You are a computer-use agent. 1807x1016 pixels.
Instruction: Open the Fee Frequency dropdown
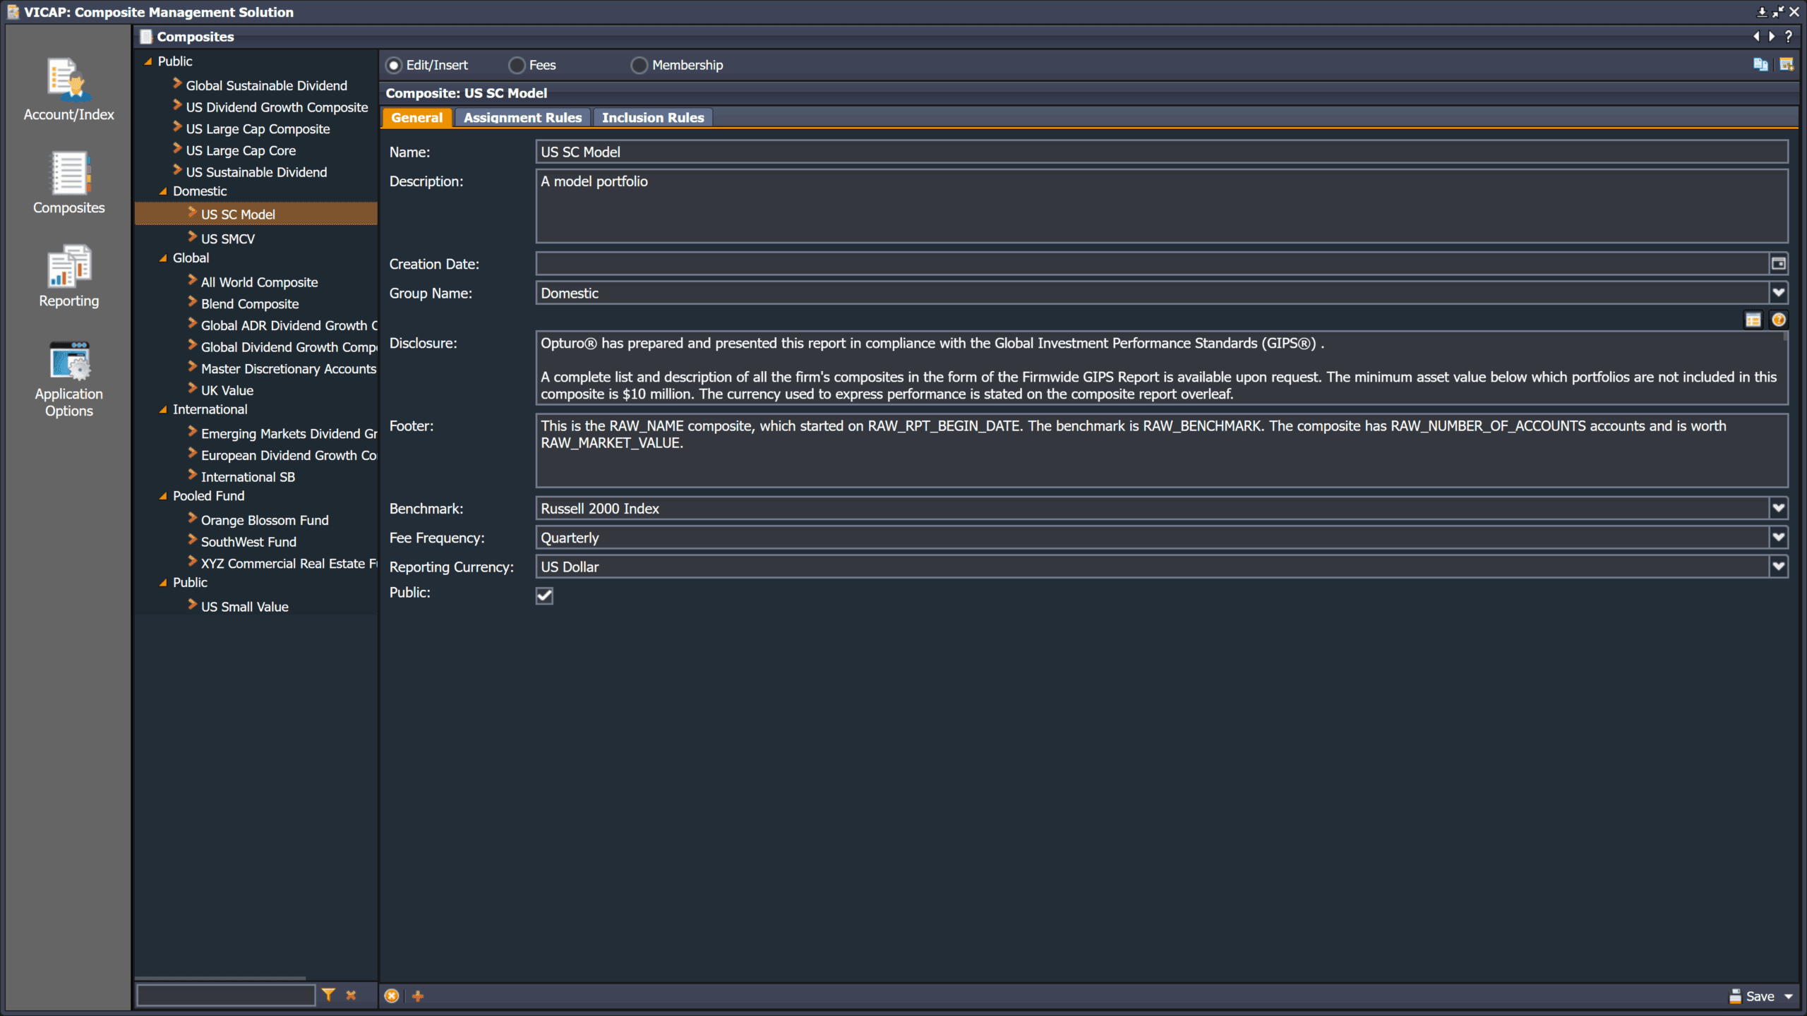click(1779, 538)
